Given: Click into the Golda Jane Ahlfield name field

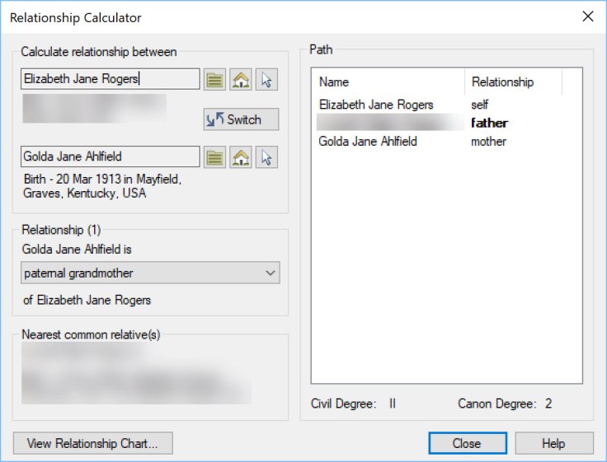Looking at the screenshot, I should [x=109, y=156].
